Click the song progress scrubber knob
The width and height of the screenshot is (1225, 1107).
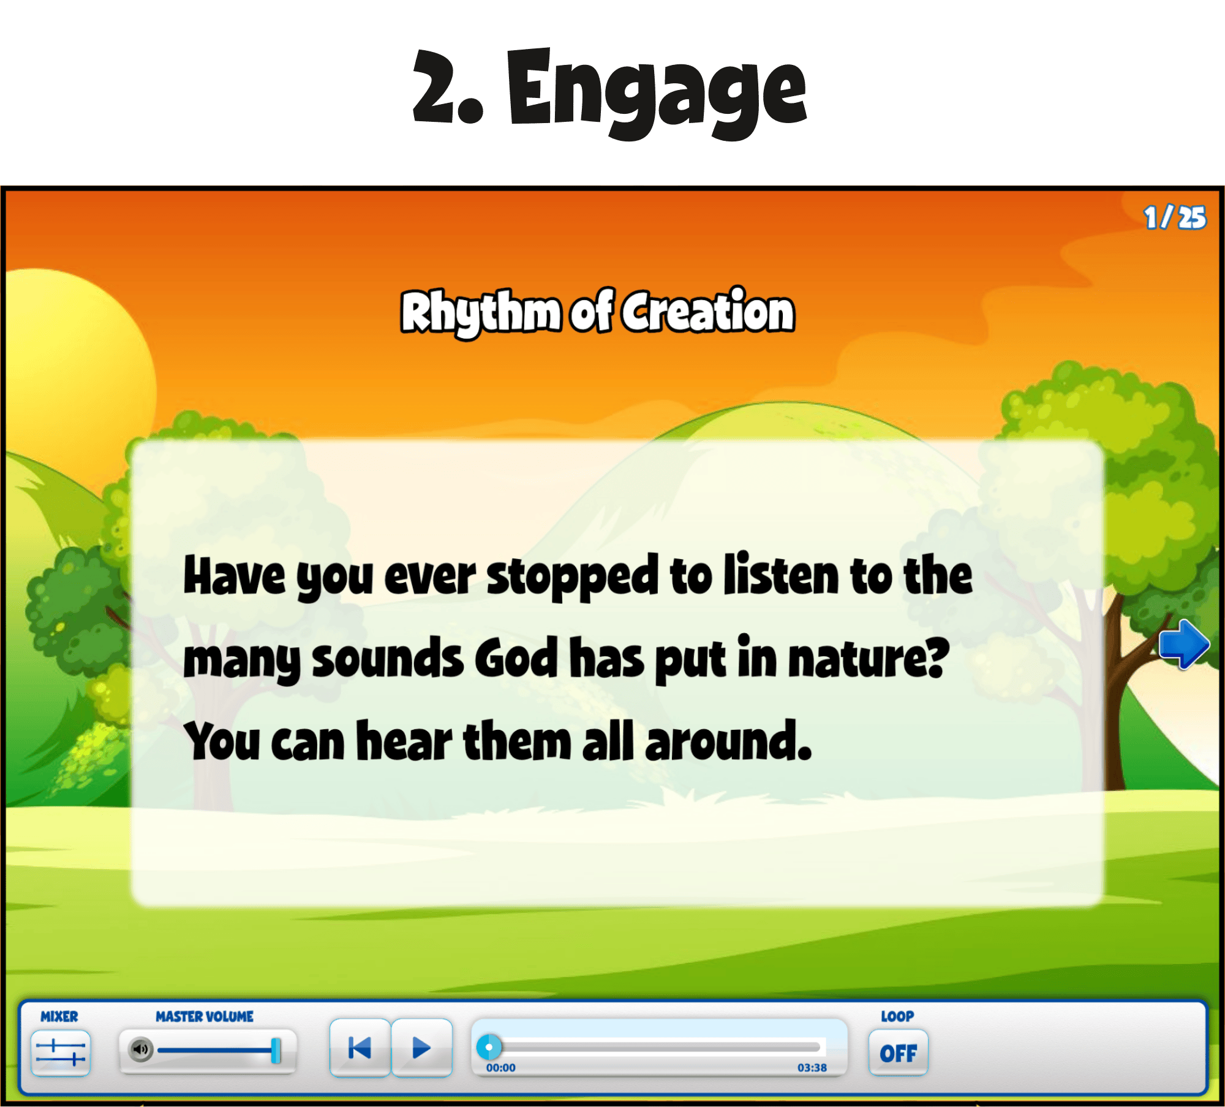[489, 1047]
